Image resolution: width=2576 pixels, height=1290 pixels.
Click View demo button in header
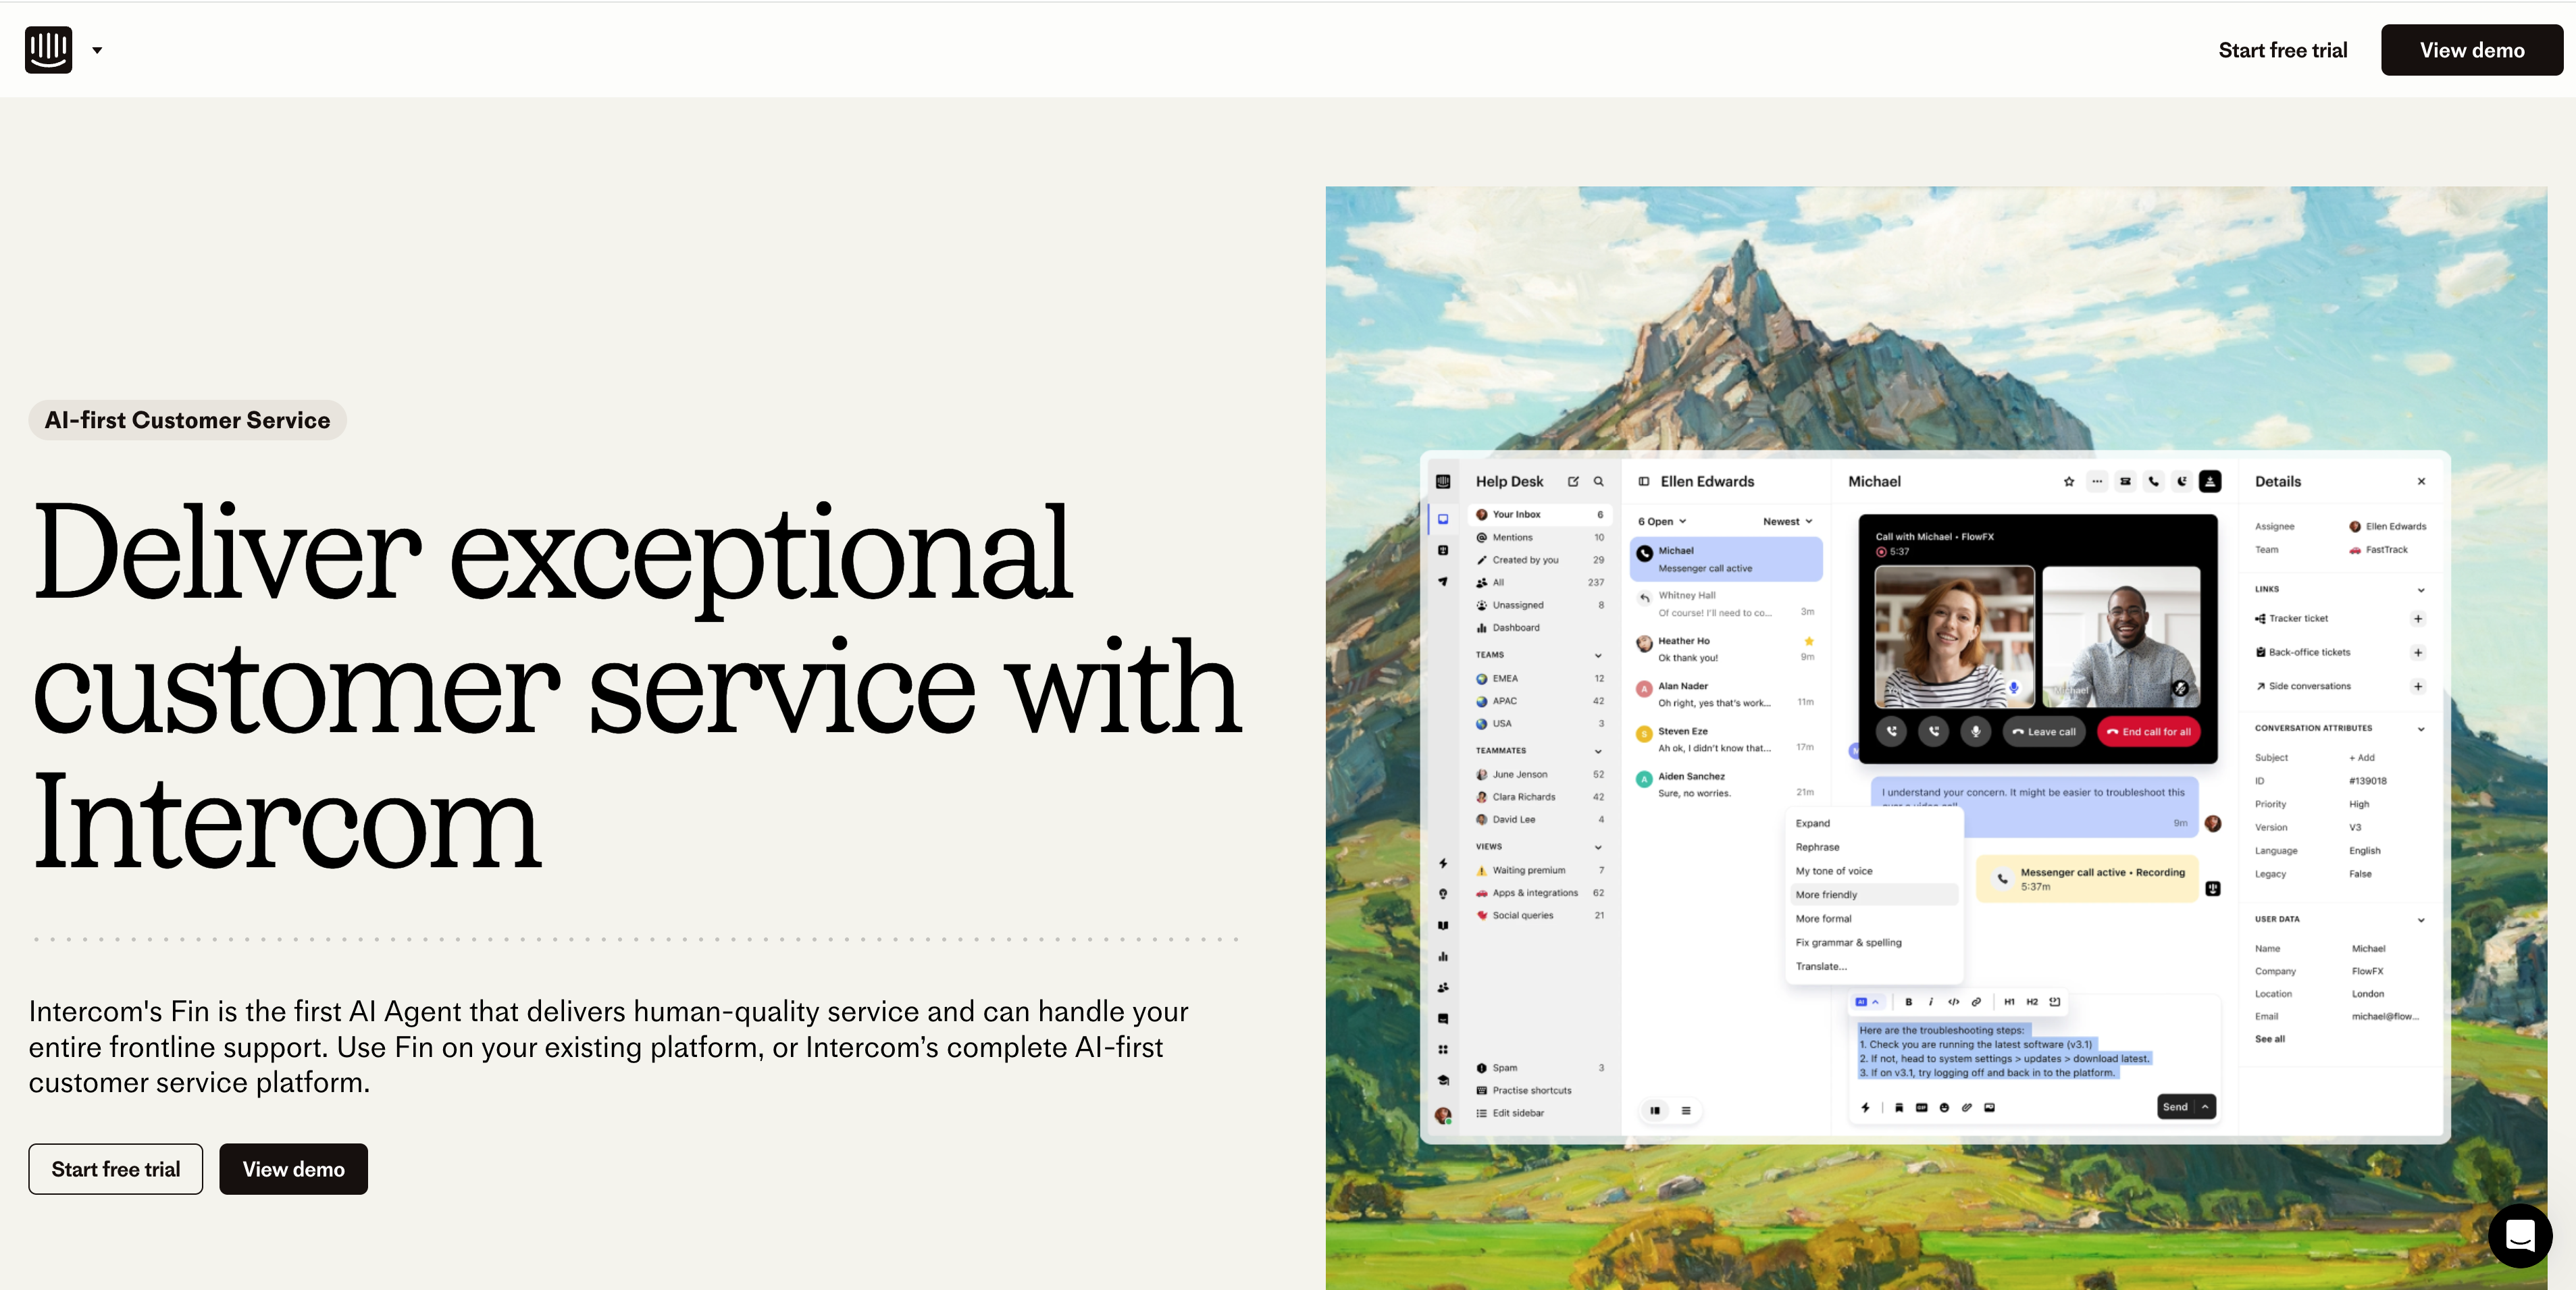pos(2471,50)
